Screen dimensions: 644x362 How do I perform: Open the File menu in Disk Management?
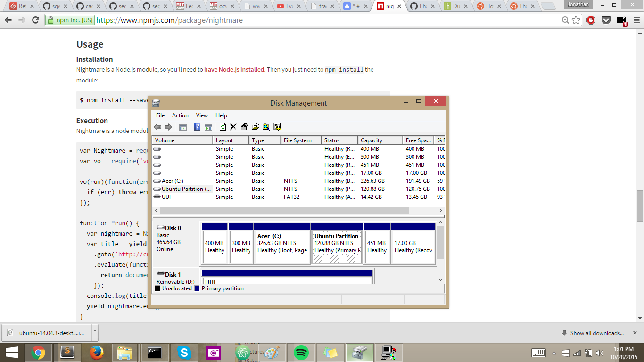160,115
